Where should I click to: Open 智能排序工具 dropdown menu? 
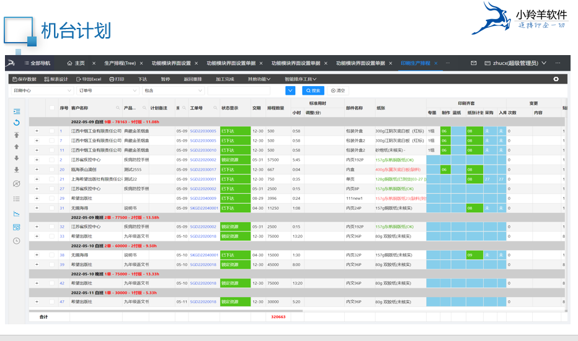click(300, 79)
